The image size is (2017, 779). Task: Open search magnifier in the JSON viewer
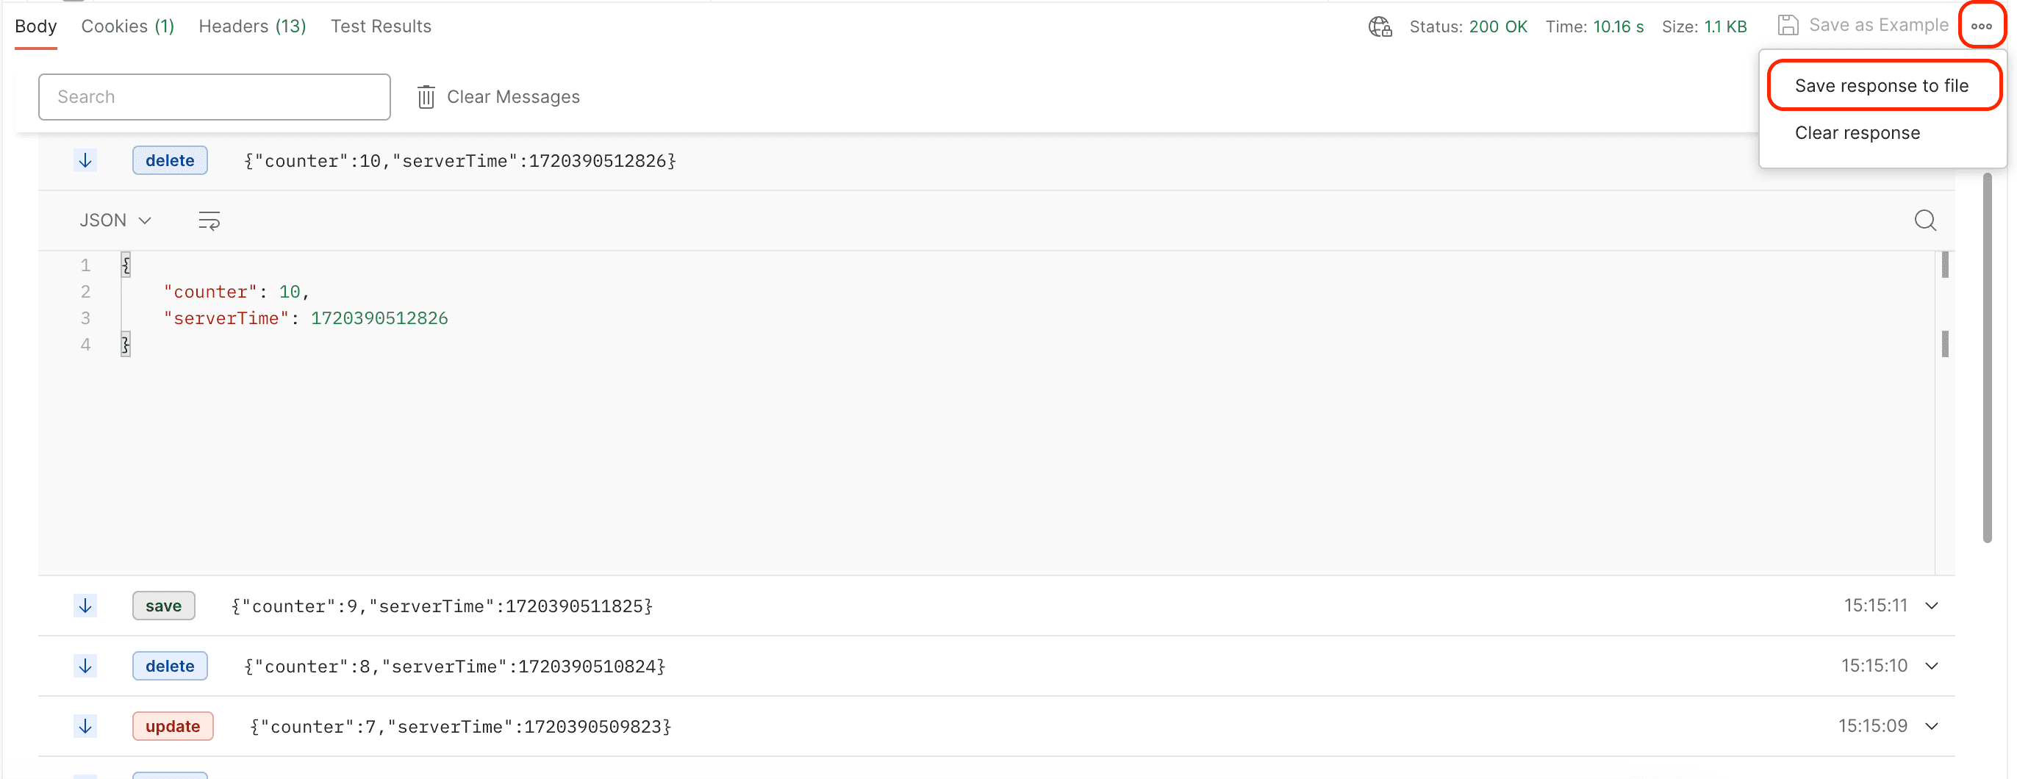(1924, 220)
